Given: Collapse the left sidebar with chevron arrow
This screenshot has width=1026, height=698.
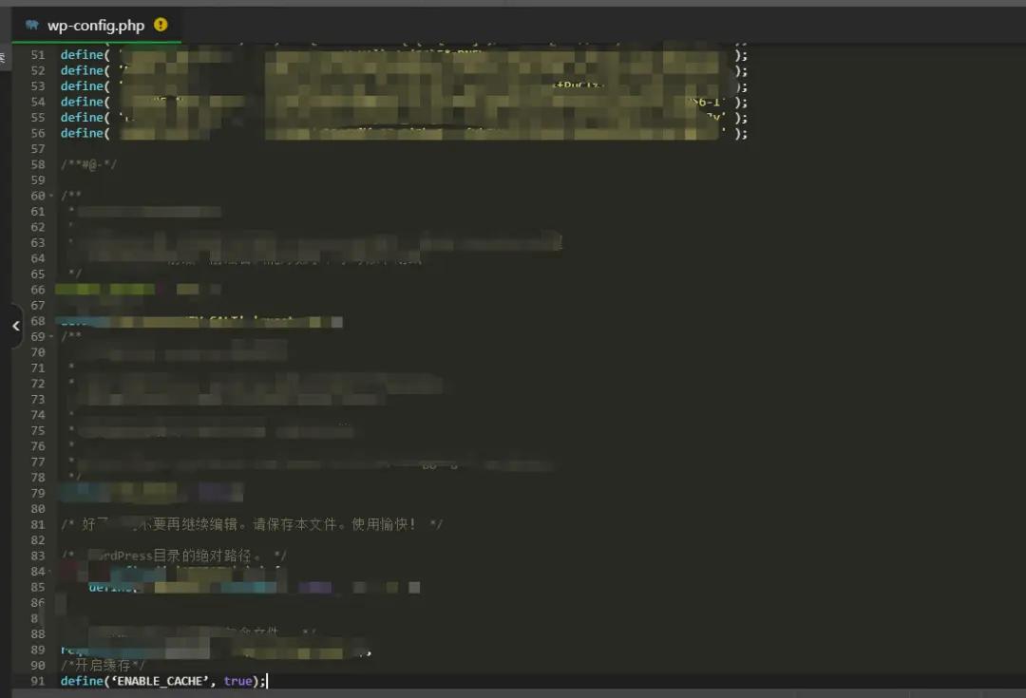Looking at the screenshot, I should 15,326.
